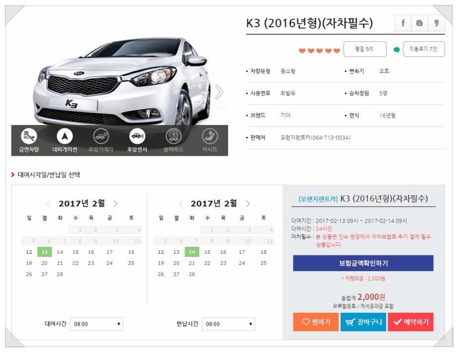Choose February 22 in return calendar

pos(207,263)
